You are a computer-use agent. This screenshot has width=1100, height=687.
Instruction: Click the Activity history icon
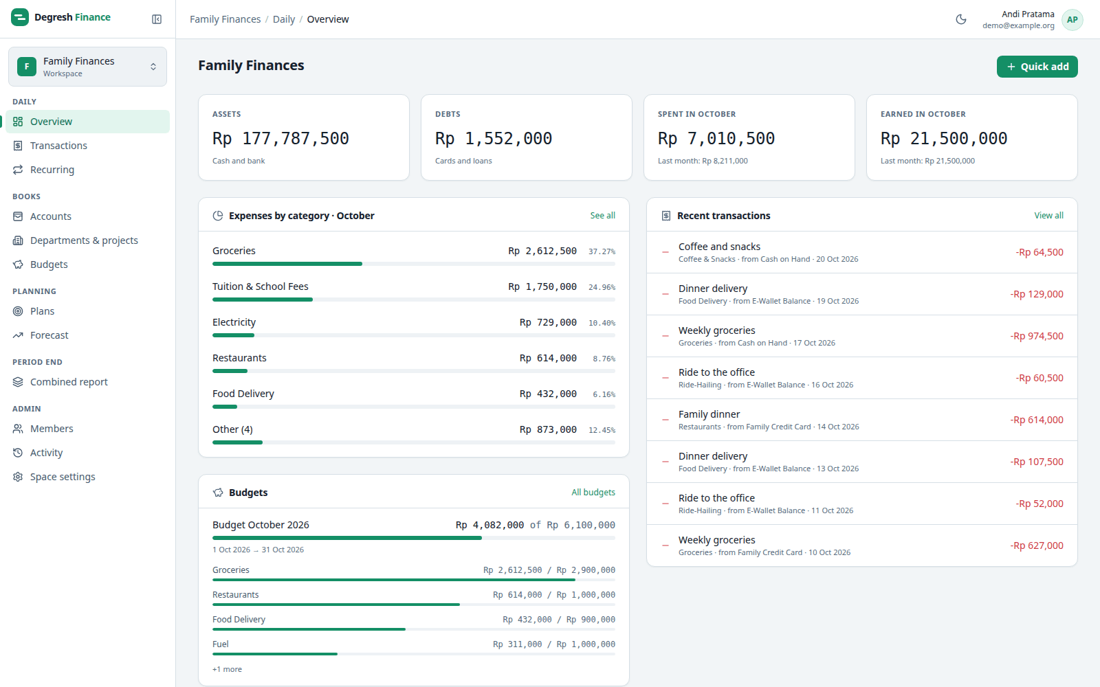click(x=18, y=453)
